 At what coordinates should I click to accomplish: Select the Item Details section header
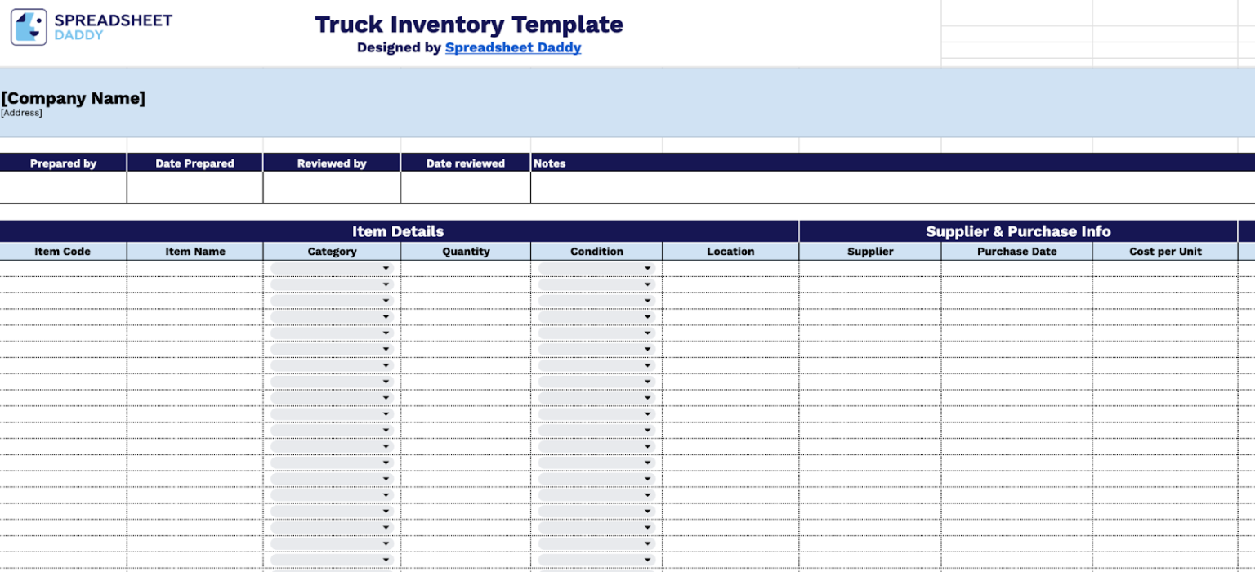[398, 231]
